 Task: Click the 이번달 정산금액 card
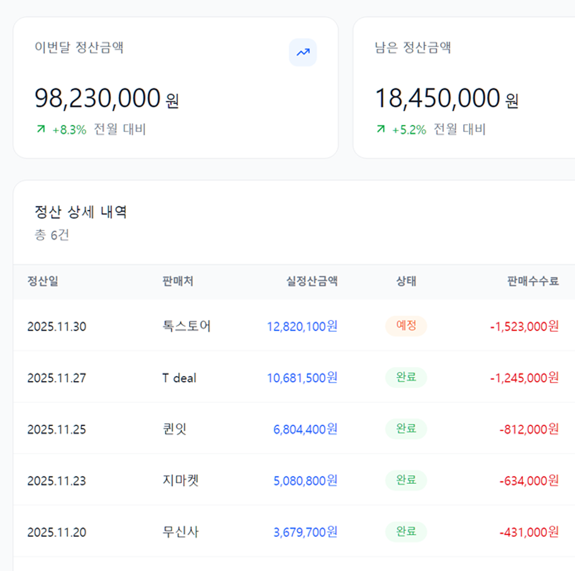coord(175,88)
